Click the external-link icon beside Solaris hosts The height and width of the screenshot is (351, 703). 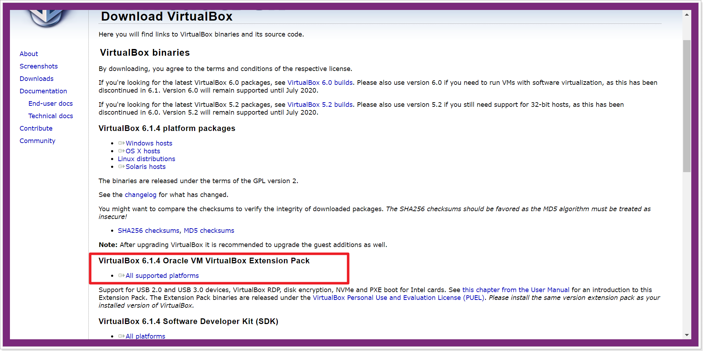[121, 166]
